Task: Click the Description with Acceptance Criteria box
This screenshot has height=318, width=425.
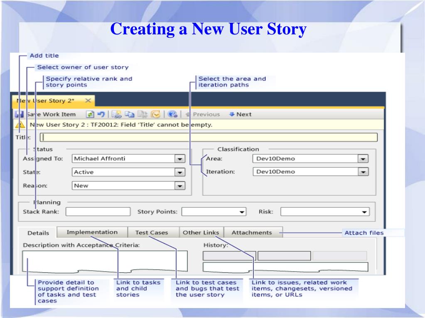Action: coord(105,261)
